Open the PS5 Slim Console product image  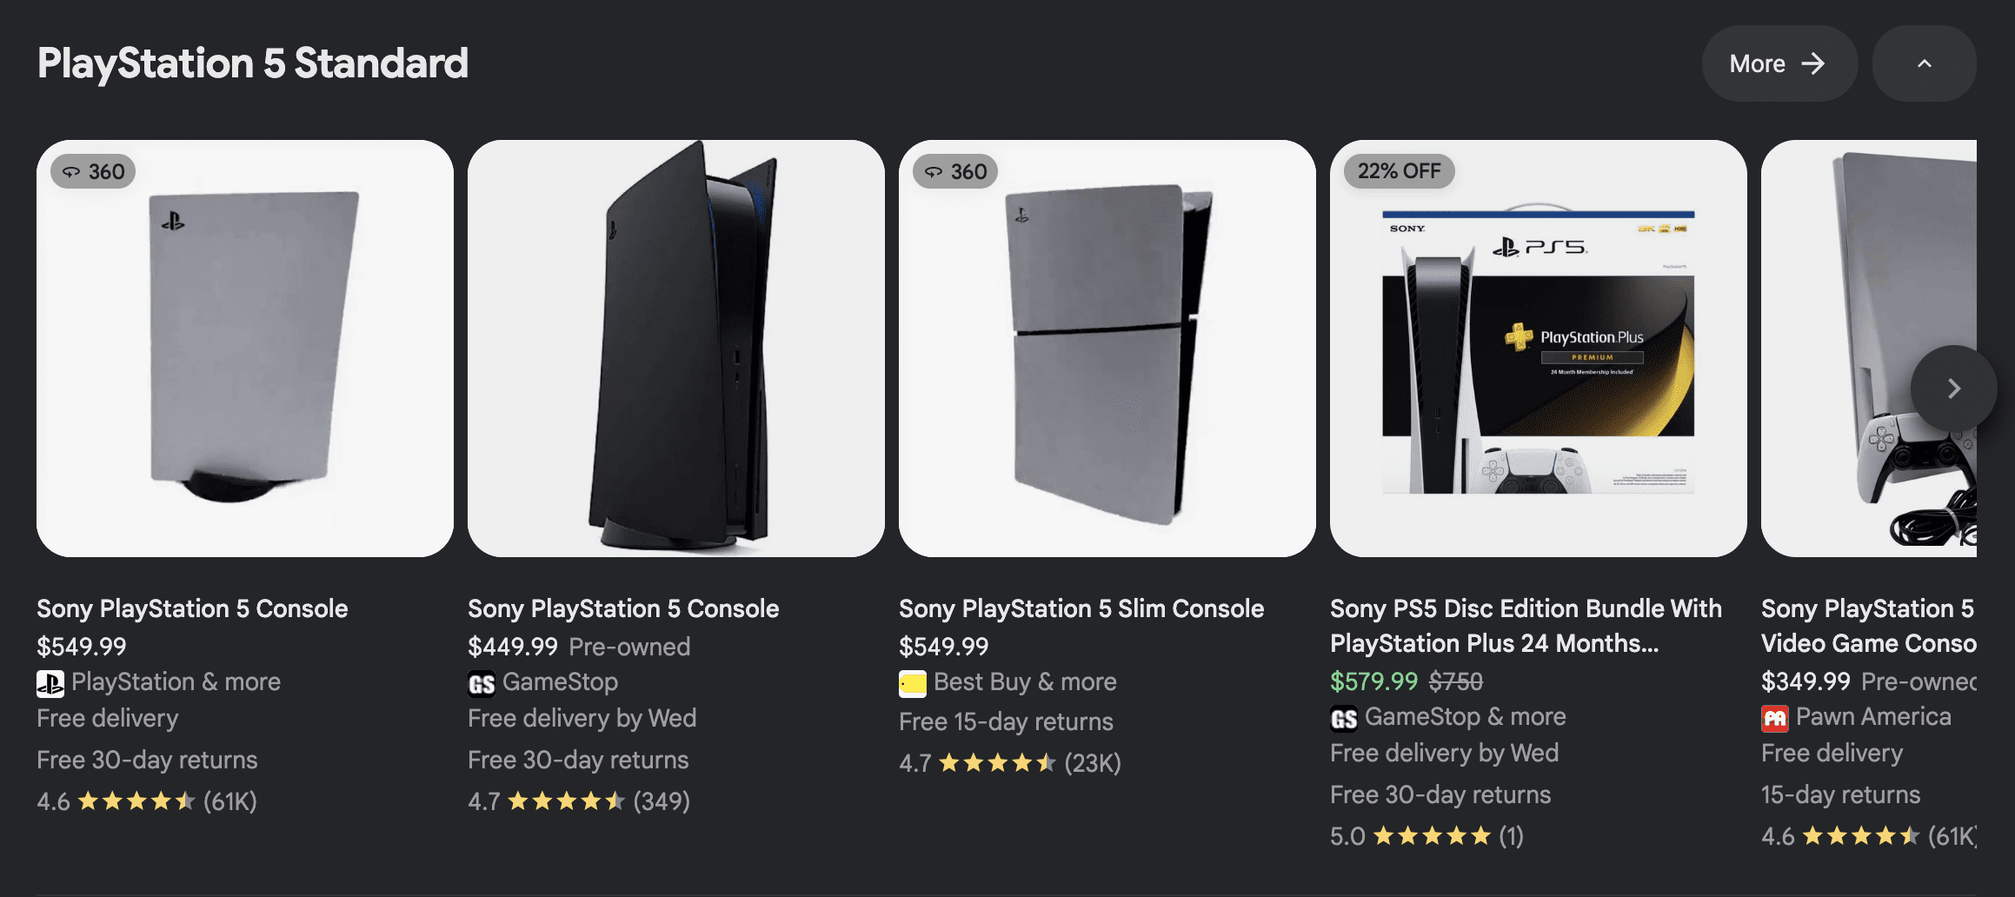[1107, 349]
